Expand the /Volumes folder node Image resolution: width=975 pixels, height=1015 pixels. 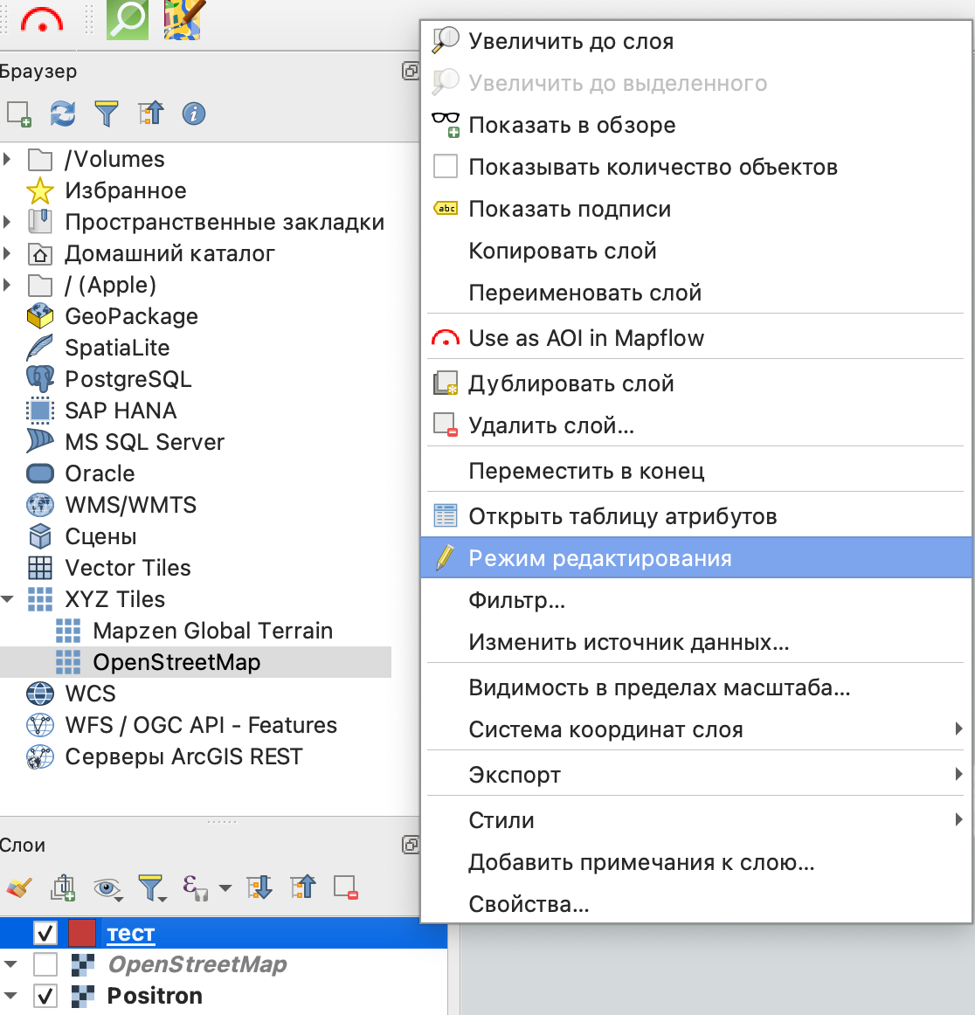(x=8, y=159)
